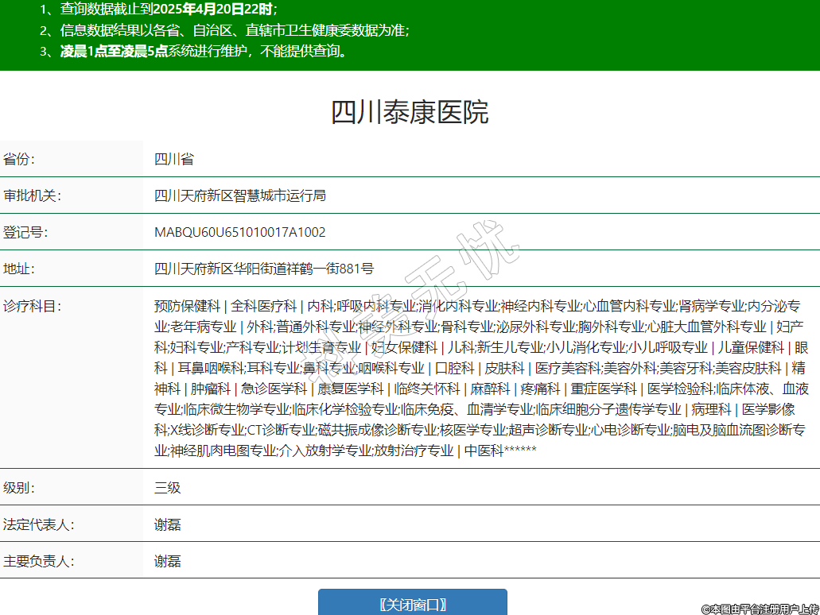The height and width of the screenshot is (615, 820).
Task: Click registration number MABQU60U651010017A1002
Action: 239,232
